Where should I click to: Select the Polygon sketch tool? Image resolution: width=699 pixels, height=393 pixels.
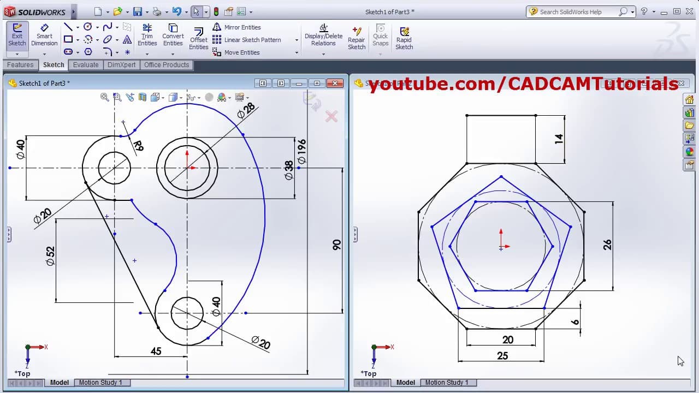tap(88, 52)
